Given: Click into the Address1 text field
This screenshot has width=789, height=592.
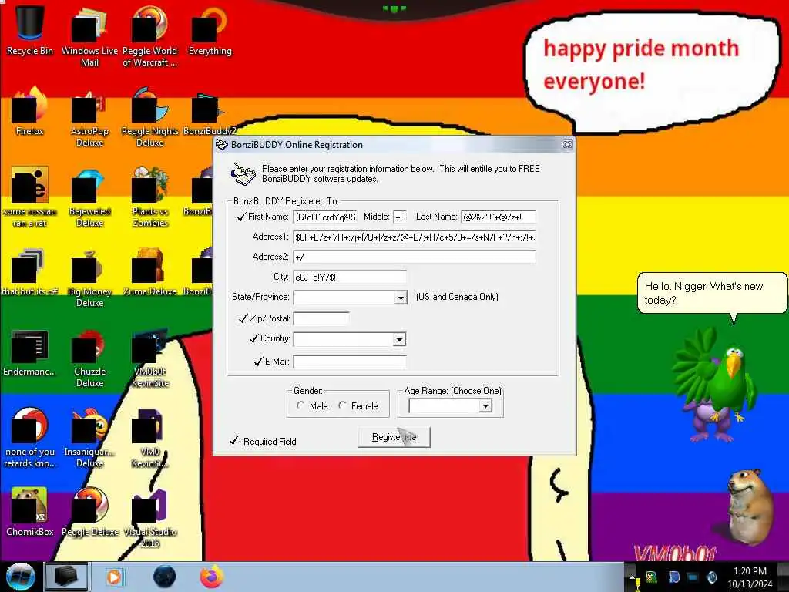Looking at the screenshot, I should click(415, 237).
